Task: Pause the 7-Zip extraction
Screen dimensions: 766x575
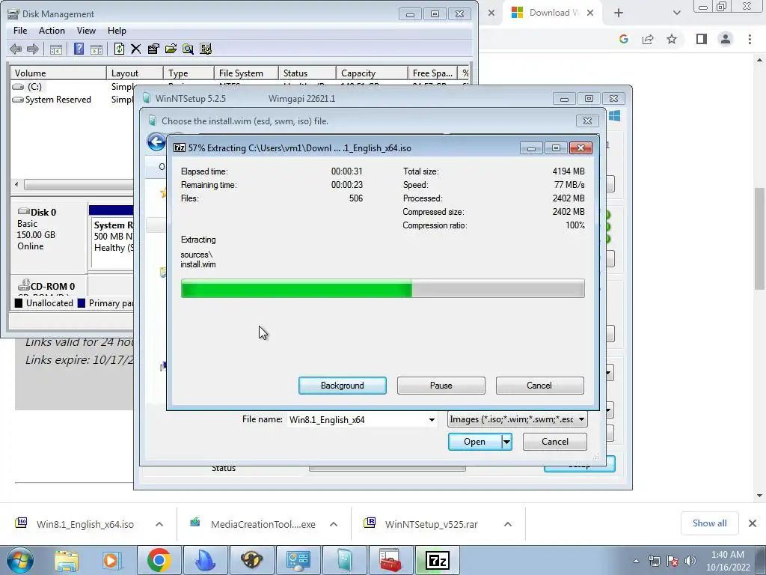Action: [441, 386]
